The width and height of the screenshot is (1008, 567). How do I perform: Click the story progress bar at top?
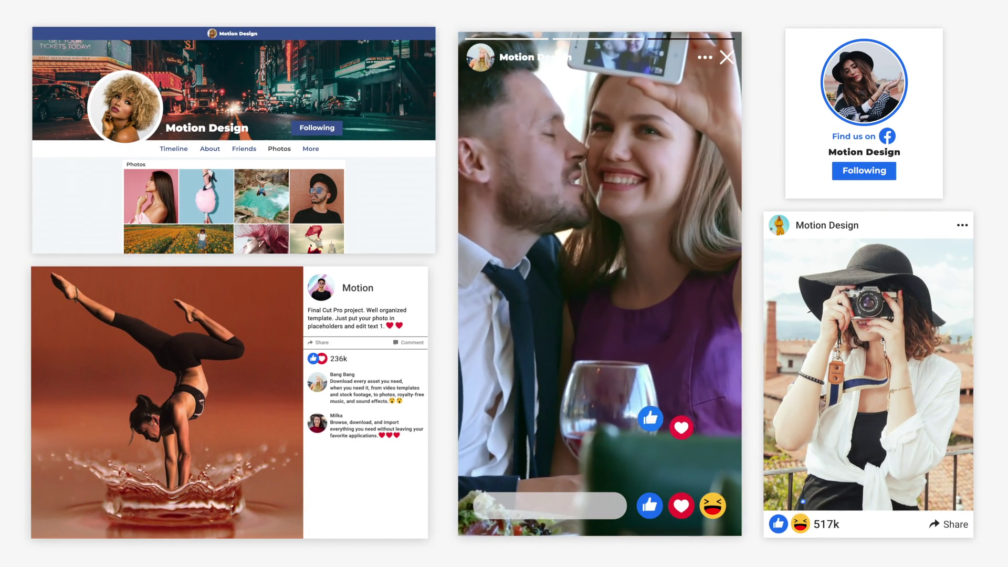click(x=599, y=38)
